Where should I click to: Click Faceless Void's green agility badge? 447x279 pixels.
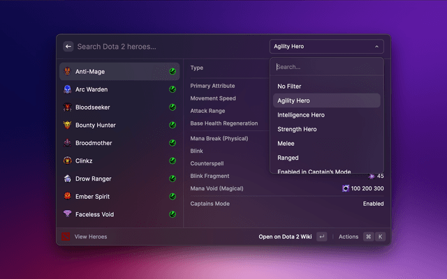[x=172, y=215]
